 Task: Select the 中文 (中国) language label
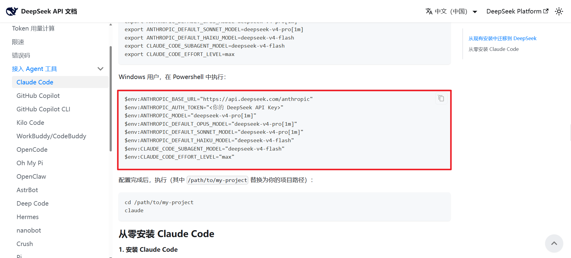tap(451, 11)
